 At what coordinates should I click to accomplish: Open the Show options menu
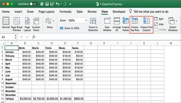50,23
